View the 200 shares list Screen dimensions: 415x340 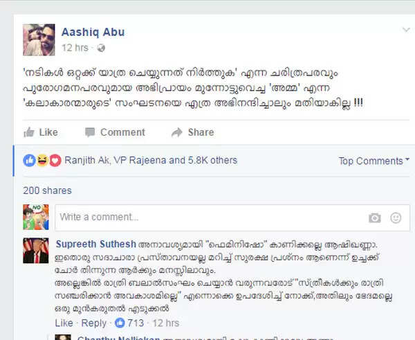pyautogui.click(x=47, y=190)
